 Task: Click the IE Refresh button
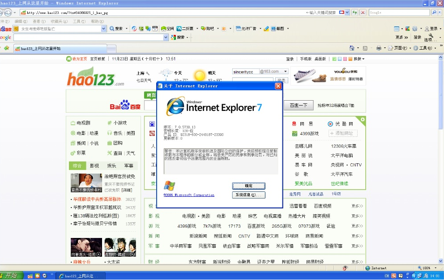point(354,13)
